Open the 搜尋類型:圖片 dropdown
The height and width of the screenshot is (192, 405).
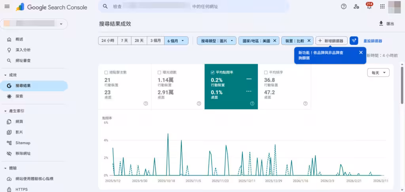tap(216, 41)
